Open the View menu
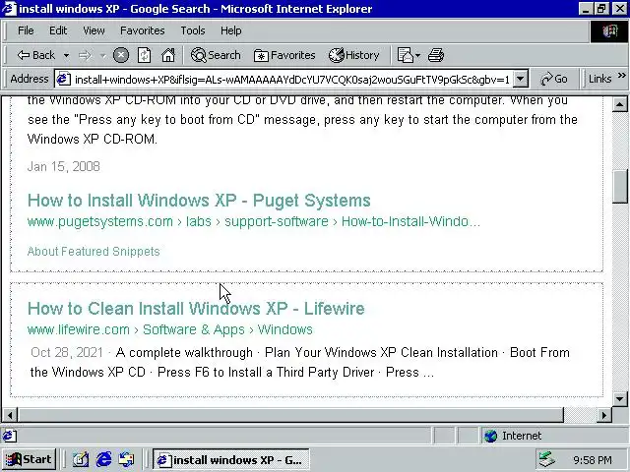 94,30
